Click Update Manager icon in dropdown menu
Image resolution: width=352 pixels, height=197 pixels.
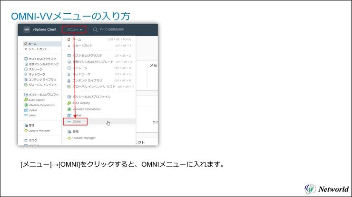69,138
